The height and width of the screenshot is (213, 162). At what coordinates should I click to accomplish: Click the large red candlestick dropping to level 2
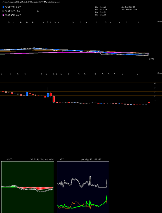click(54, 99)
